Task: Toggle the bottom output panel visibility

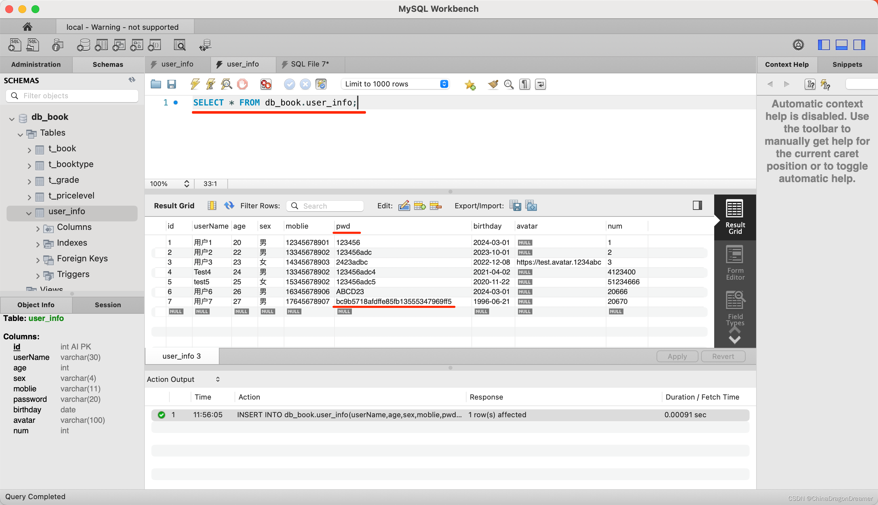Action: (841, 45)
